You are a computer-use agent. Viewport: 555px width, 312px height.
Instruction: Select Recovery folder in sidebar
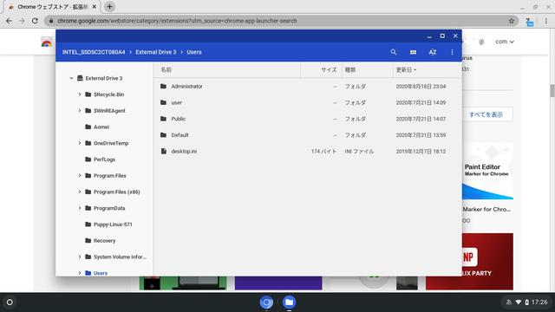[x=104, y=241]
